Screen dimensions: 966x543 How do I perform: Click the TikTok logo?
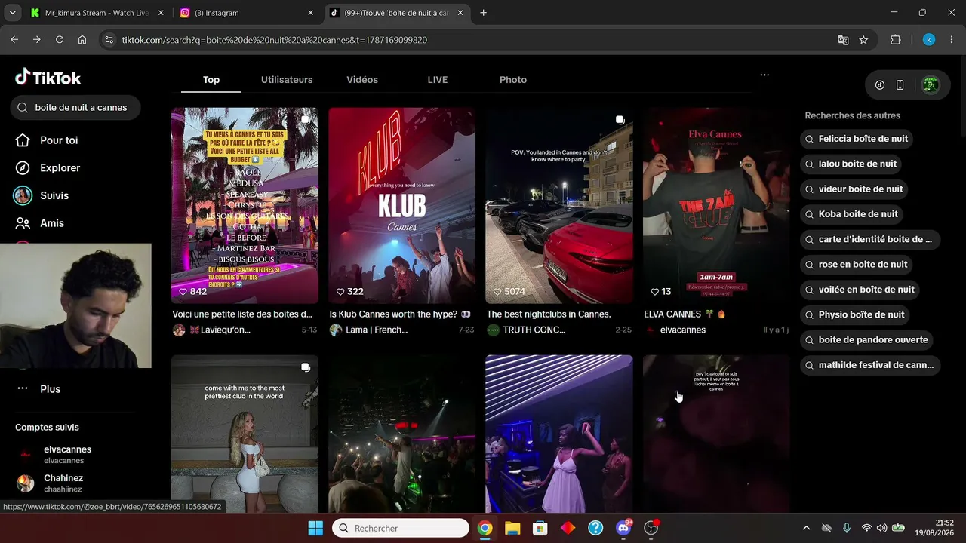click(48, 77)
